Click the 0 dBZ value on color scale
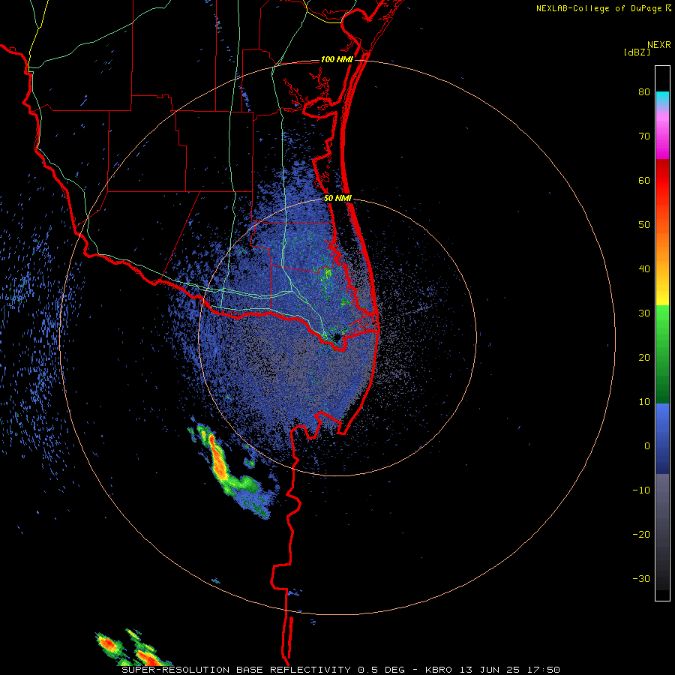This screenshot has width=675, height=675. coord(647,446)
